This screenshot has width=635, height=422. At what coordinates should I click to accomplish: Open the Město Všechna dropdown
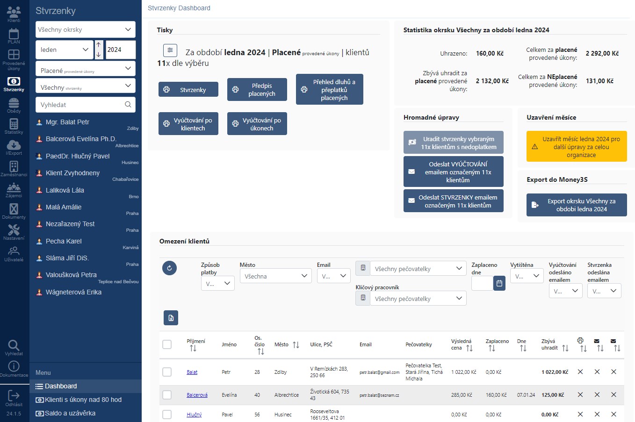click(x=275, y=276)
